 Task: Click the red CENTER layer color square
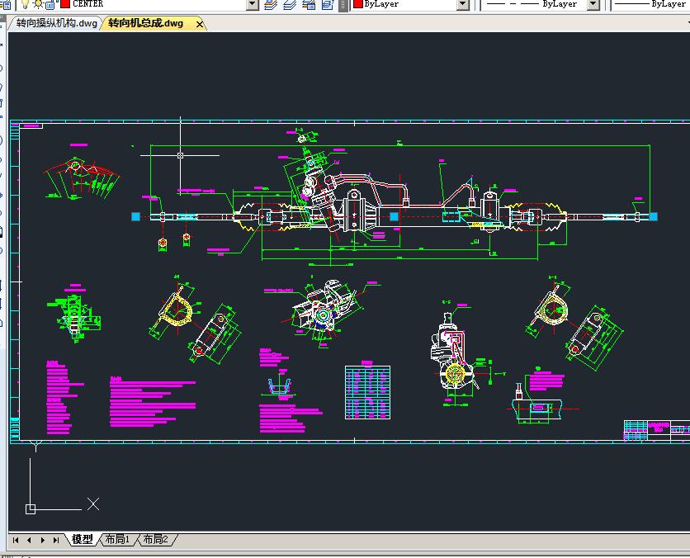pyautogui.click(x=65, y=4)
